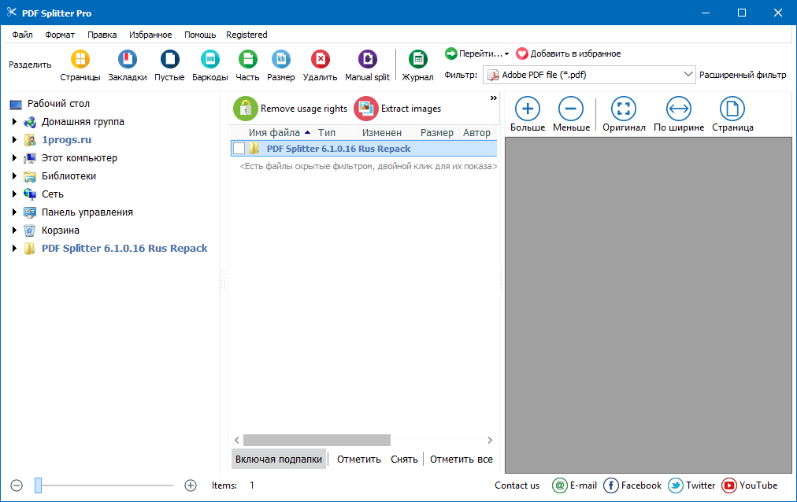Zoom in with the Больше button

click(x=527, y=109)
